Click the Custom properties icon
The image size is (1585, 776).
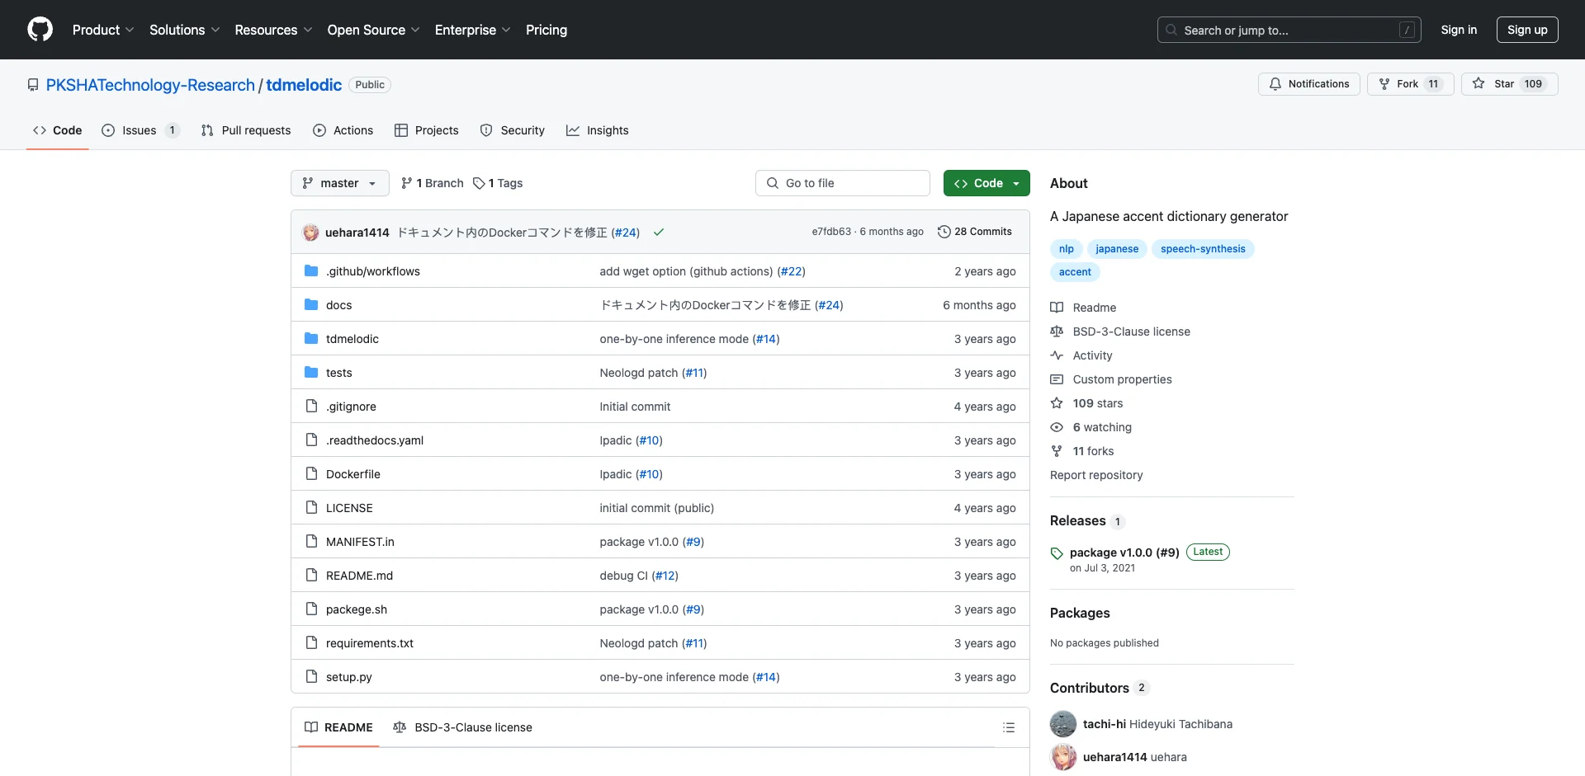(1057, 379)
